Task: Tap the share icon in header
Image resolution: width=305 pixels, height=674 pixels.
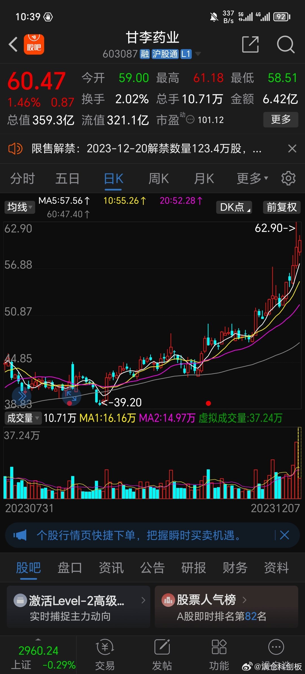Action: pos(250,44)
